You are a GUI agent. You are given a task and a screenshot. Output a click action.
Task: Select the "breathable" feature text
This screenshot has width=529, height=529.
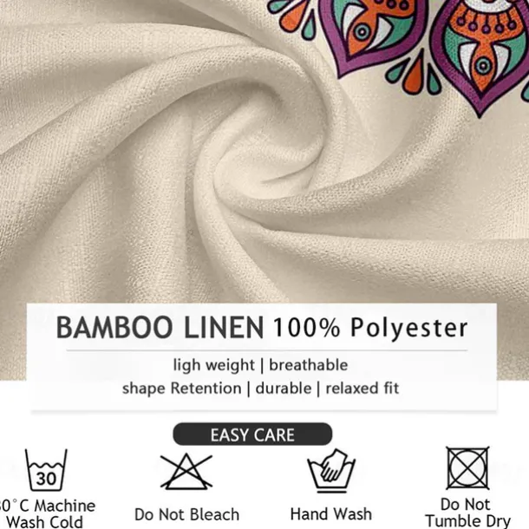coord(309,365)
